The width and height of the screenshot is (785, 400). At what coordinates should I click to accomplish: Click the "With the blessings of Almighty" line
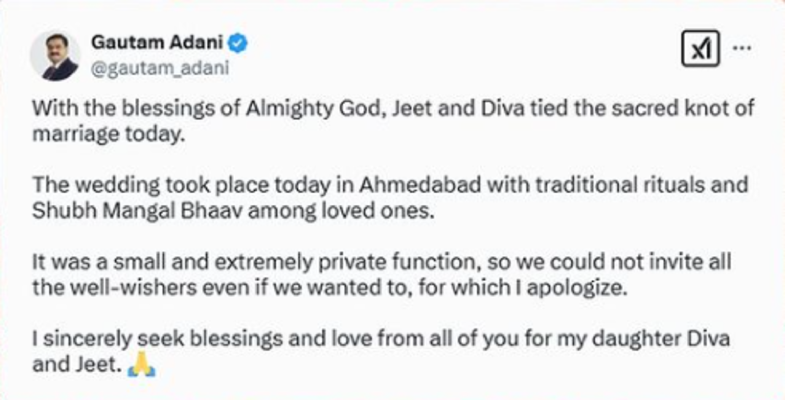coord(182,108)
